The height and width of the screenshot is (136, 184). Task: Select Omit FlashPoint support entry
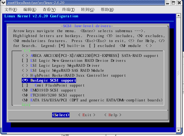coord(60,85)
